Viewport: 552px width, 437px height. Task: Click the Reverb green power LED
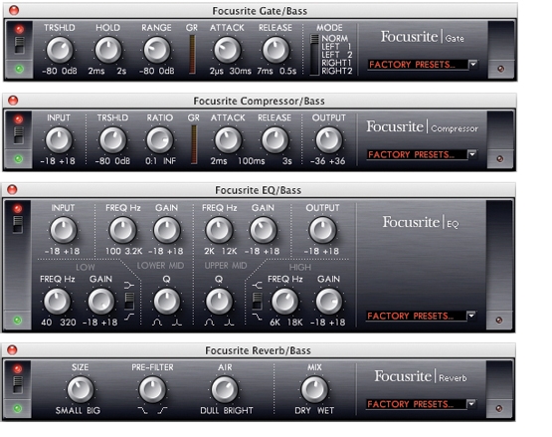(17, 408)
